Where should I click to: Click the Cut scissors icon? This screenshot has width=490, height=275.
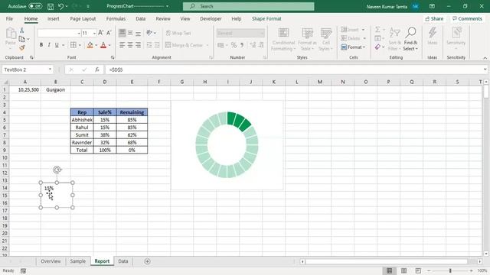[x=22, y=31]
